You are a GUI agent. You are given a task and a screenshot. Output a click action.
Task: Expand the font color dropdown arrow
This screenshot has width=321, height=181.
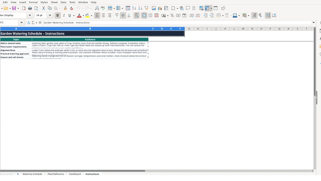click(83, 16)
